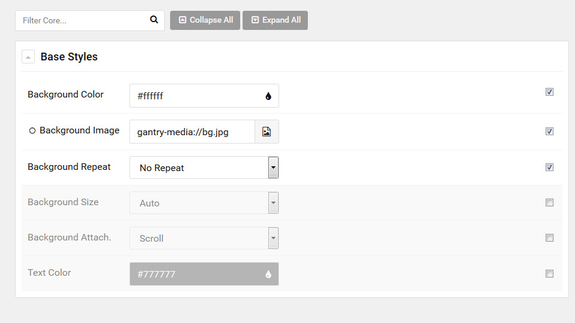The image size is (575, 323).
Task: Uncheck the Background Repeat override checkbox
Action: (x=549, y=167)
